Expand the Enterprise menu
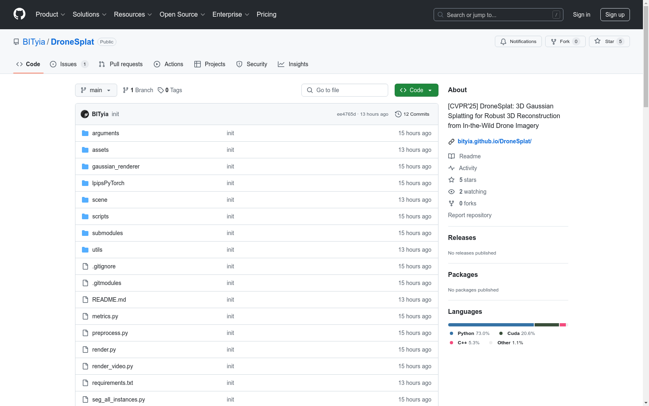Image resolution: width=649 pixels, height=406 pixels. coord(231,14)
